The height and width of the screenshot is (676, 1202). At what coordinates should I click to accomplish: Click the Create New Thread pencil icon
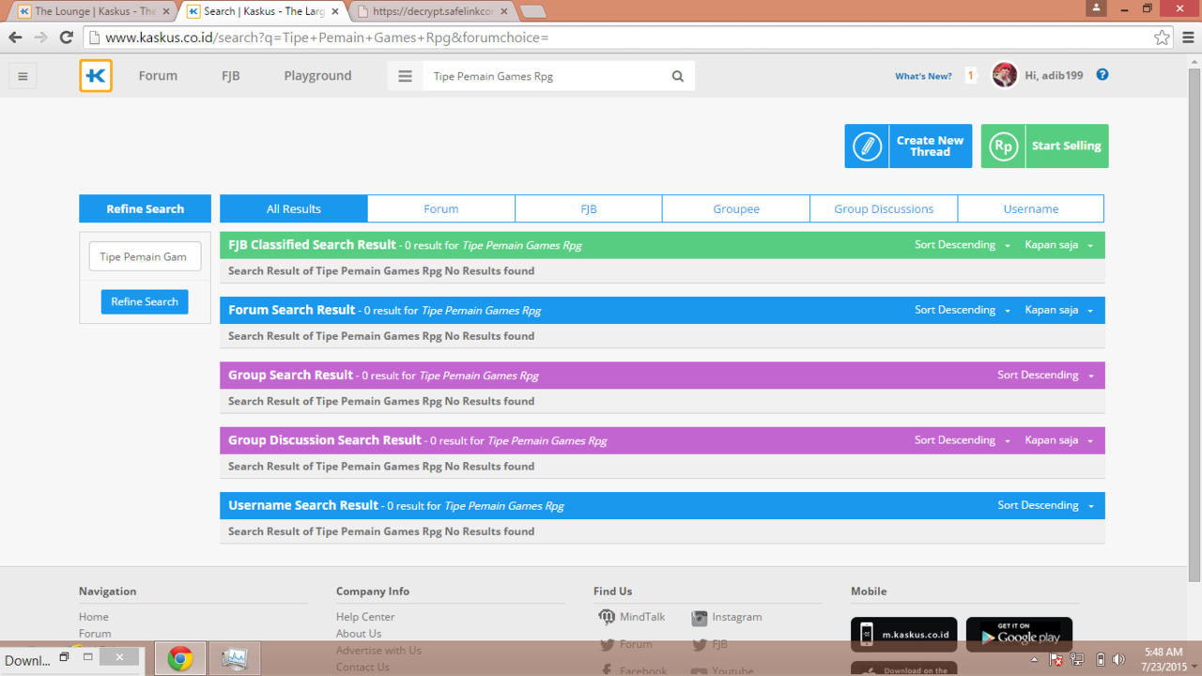coord(867,146)
